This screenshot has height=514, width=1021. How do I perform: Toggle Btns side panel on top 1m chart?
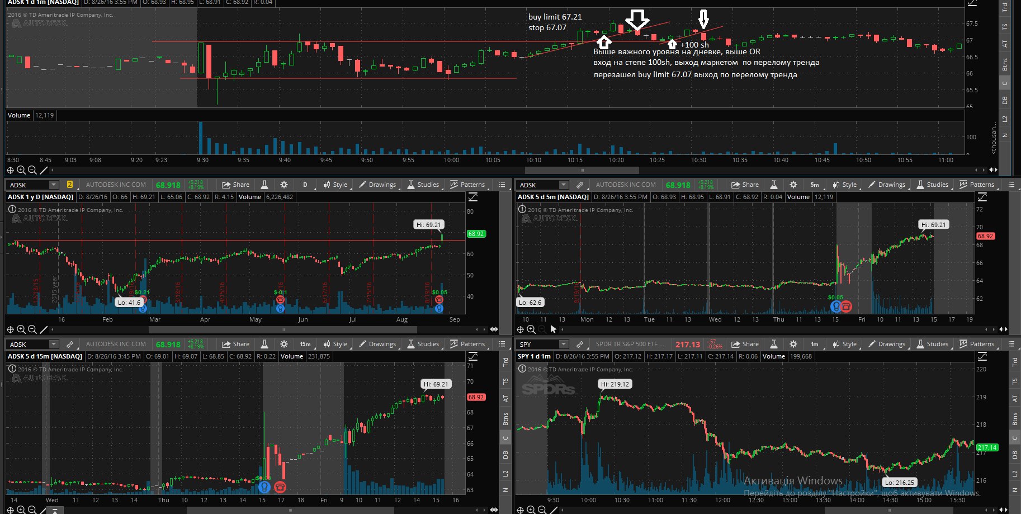[1005, 65]
